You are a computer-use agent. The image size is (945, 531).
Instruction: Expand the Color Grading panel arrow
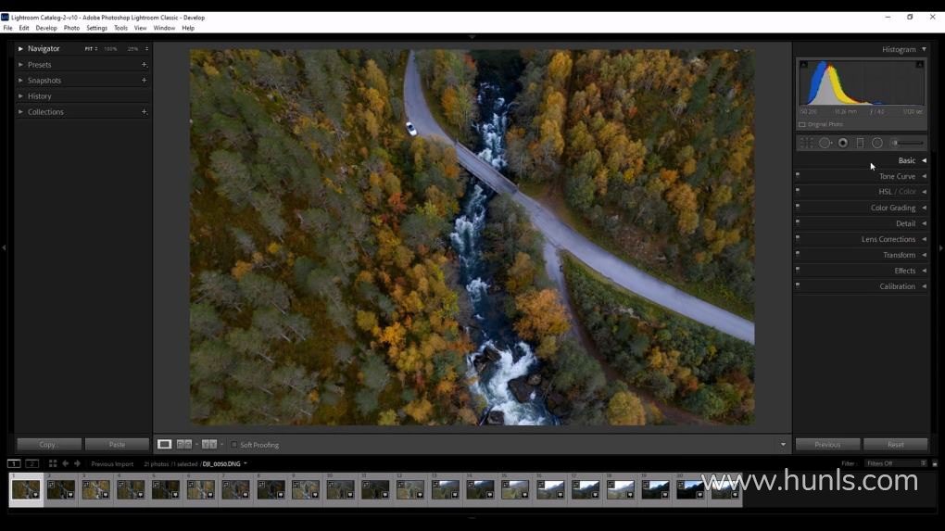(x=924, y=208)
